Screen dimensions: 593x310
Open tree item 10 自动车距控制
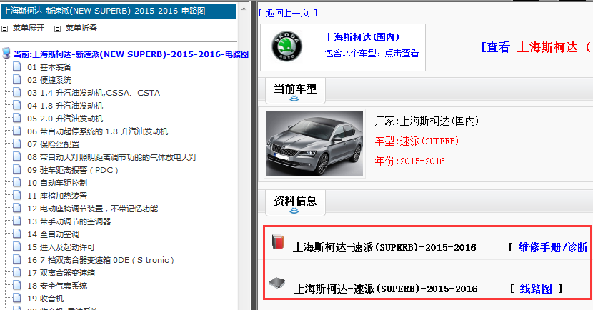[x=57, y=183]
